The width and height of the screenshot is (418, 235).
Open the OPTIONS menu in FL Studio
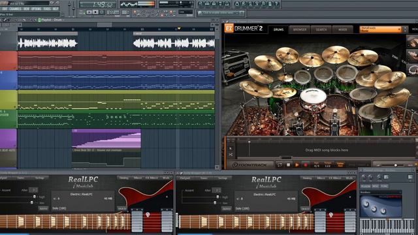pyautogui.click(x=37, y=8)
